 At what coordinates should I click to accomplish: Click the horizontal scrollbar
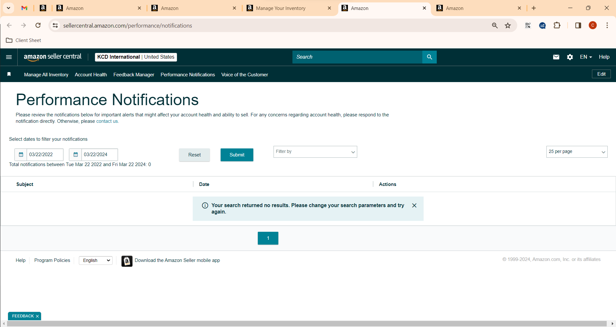coord(307,324)
